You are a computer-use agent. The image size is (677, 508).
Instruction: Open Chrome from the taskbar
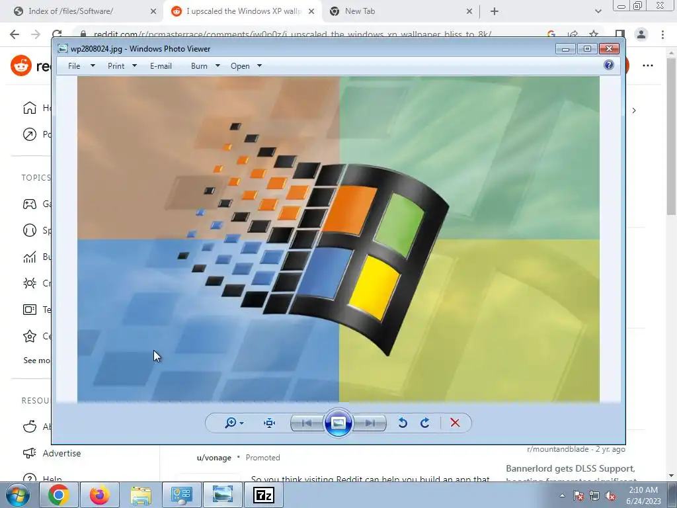tap(58, 495)
